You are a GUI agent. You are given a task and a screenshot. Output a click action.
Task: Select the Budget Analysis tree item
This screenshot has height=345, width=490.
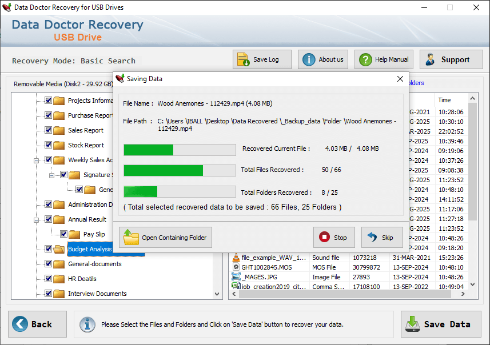tap(90, 249)
